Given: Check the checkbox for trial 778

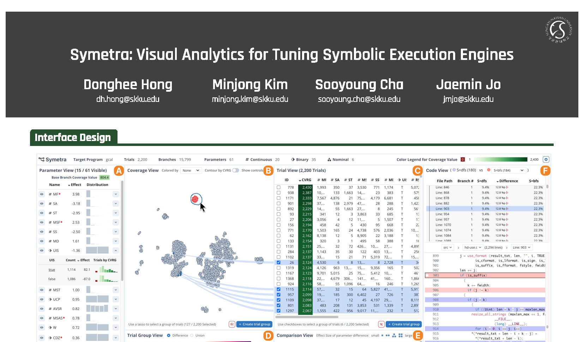Looking at the screenshot, I should click(278, 188).
